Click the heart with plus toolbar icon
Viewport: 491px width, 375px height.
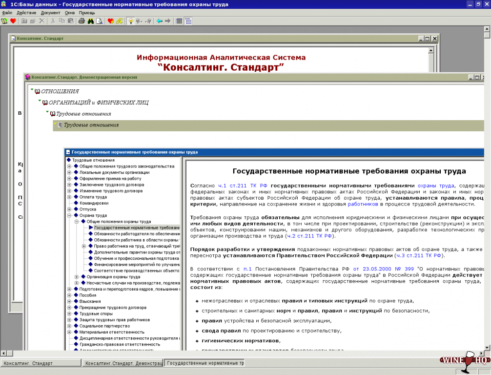110,21
